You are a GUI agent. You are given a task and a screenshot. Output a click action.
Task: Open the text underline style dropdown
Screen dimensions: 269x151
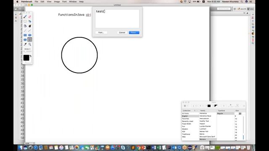pyautogui.click(x=194, y=106)
